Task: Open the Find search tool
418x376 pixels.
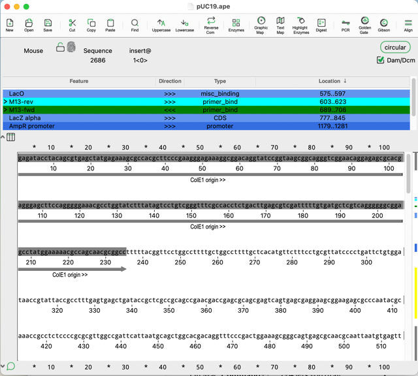Action: point(135,25)
